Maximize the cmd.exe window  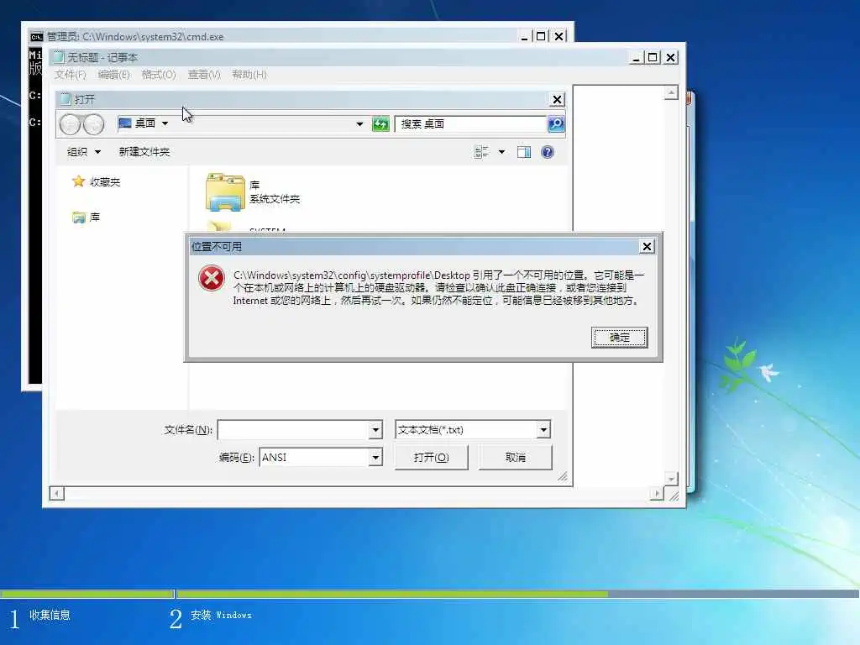(x=541, y=37)
